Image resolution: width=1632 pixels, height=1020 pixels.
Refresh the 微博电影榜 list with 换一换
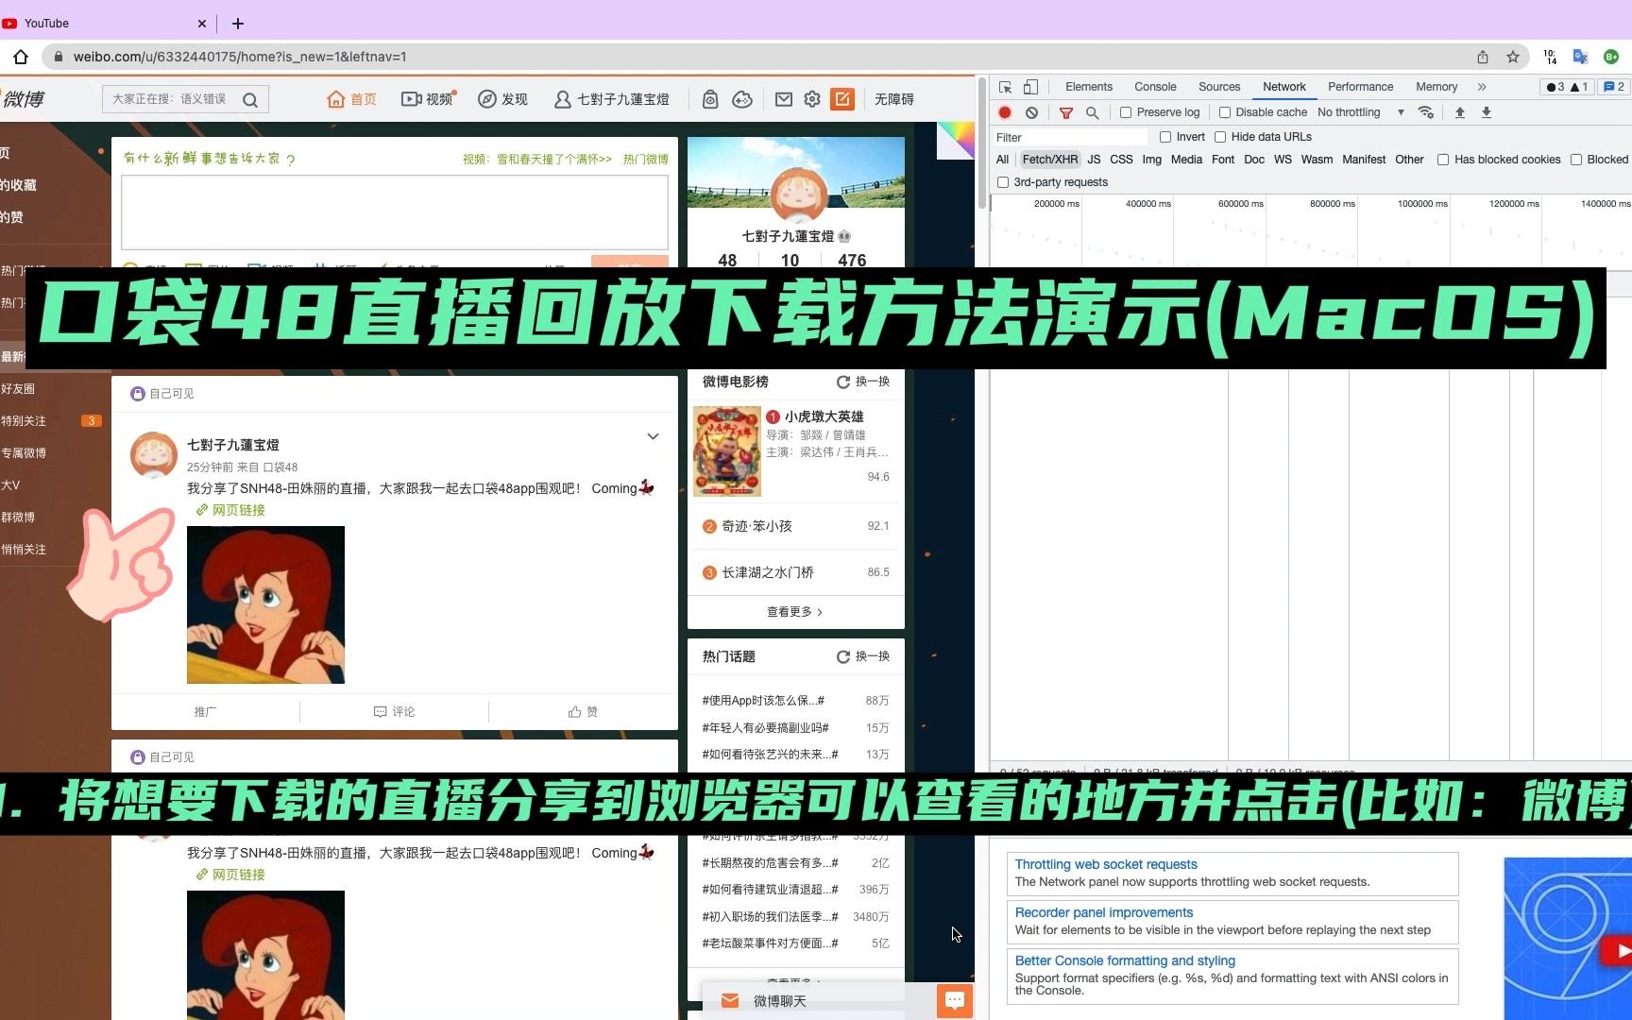coord(863,382)
